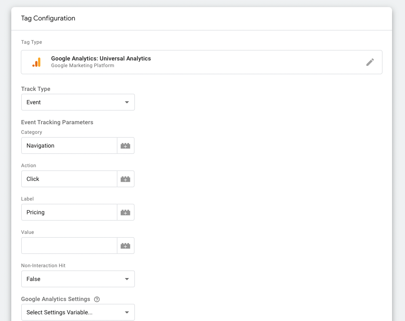The image size is (405, 321).
Task: Click the pencil edit icon for Tag Type
Action: click(370, 62)
